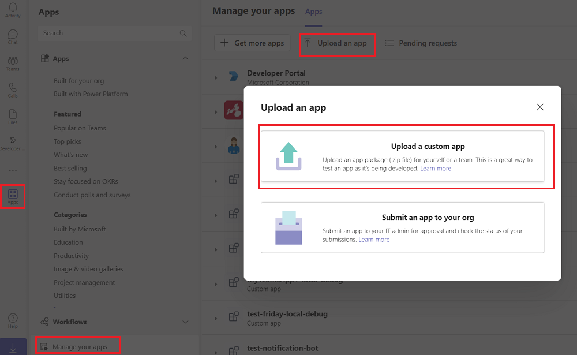
Task: Click the ballot box submit illustration
Action: (288, 227)
